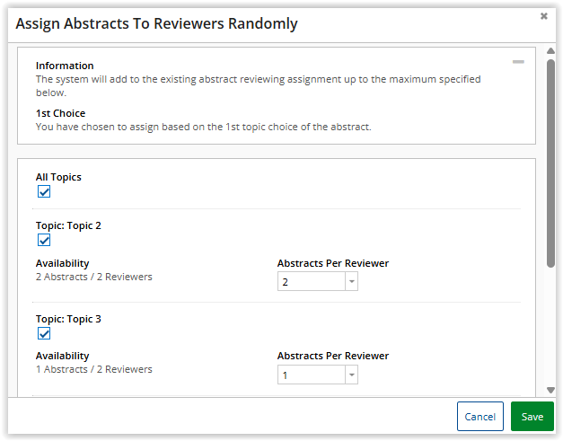Image resolution: width=563 pixels, height=441 pixels.
Task: Click the 1st Choice heading
Action: [61, 114]
